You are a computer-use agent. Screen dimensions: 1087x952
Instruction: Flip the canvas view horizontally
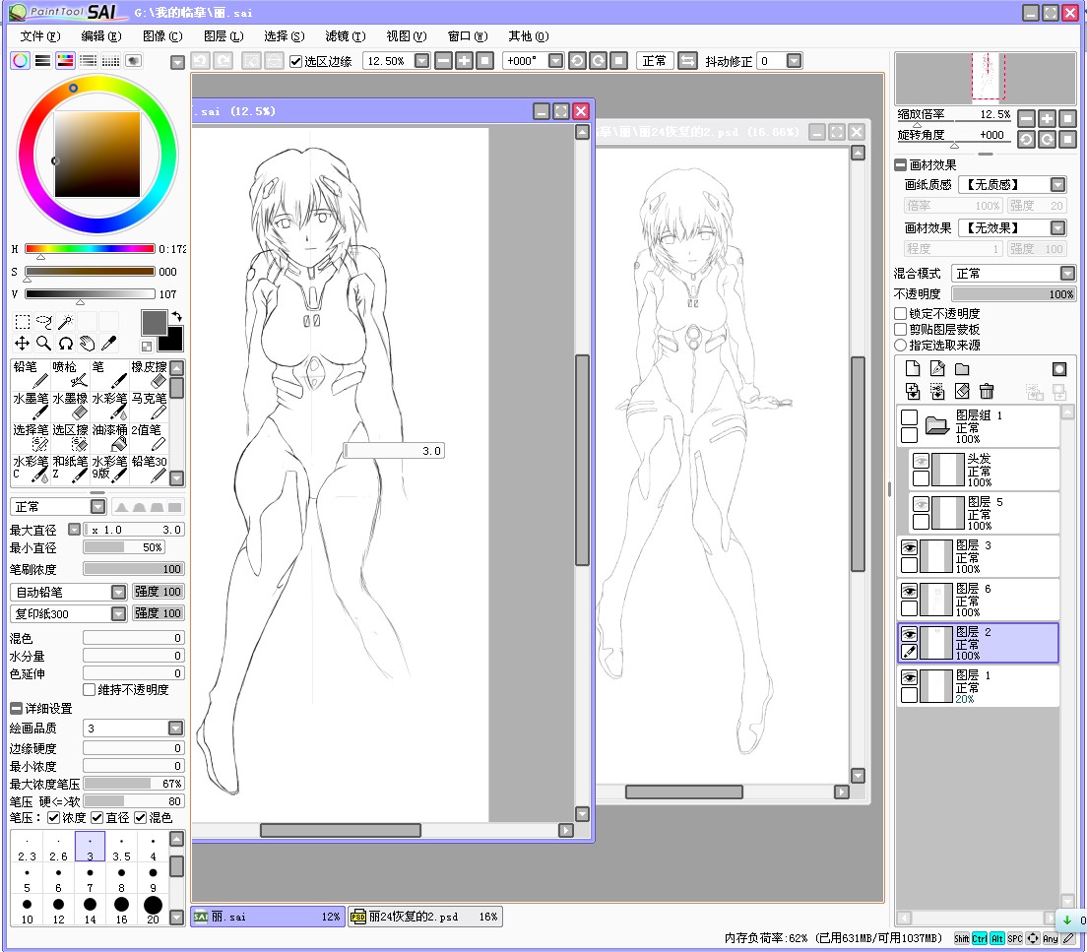(687, 60)
